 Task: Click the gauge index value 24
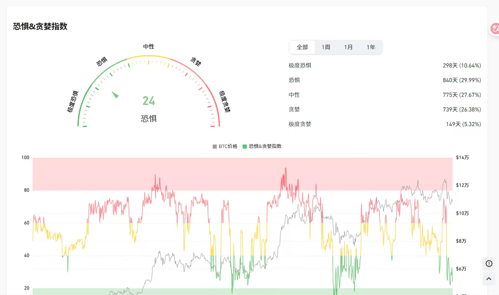(149, 101)
